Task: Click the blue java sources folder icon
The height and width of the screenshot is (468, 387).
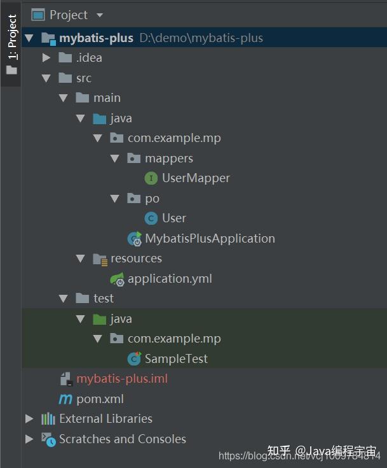Action: click(x=100, y=118)
